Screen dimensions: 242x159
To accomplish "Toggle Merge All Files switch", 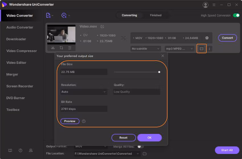I will (x=140, y=146).
